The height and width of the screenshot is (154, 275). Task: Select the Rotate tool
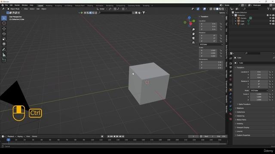click(x=4, y=34)
